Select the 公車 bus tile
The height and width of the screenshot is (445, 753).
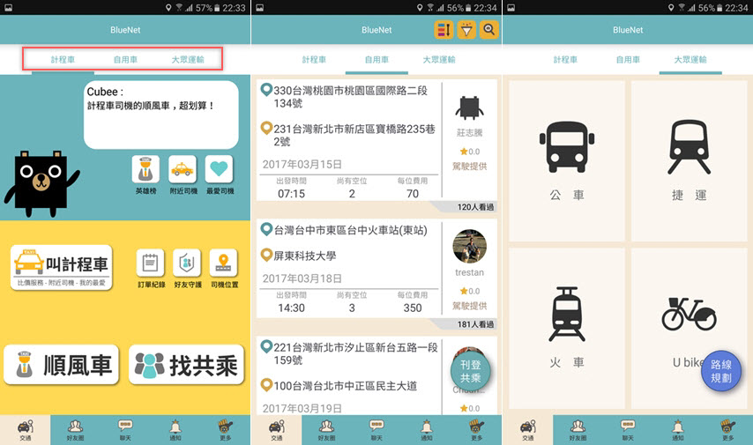567,161
